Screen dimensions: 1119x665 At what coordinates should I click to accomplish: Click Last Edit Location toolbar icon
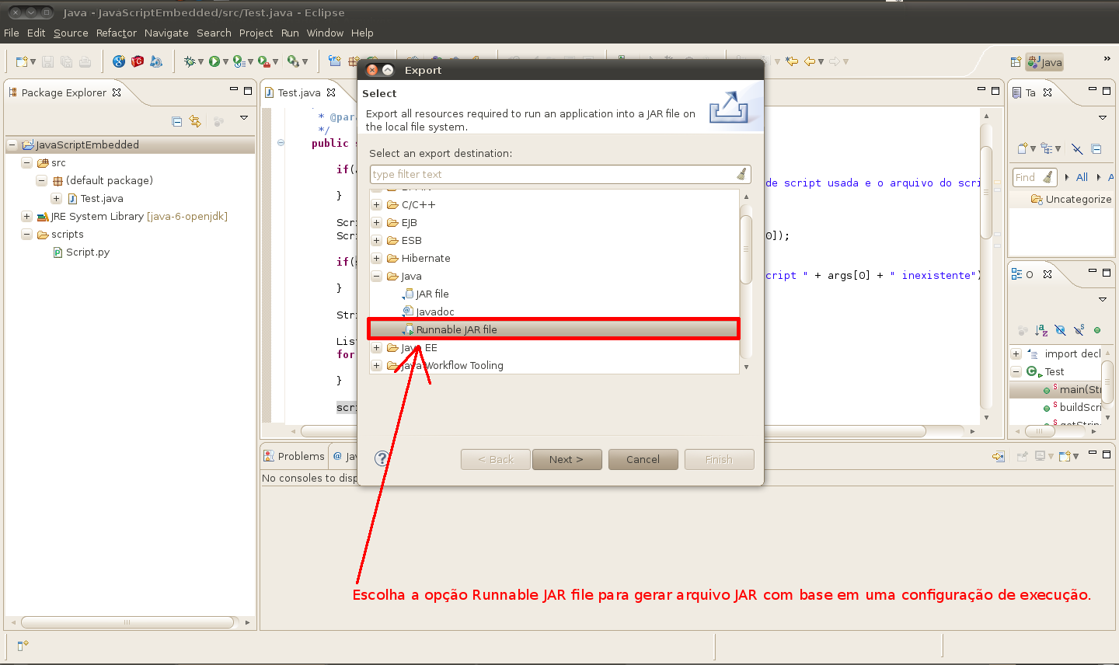point(792,61)
